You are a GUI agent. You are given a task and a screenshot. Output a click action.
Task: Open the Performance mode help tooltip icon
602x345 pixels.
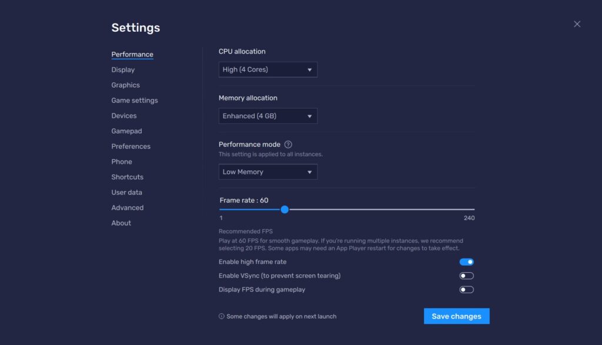click(287, 144)
